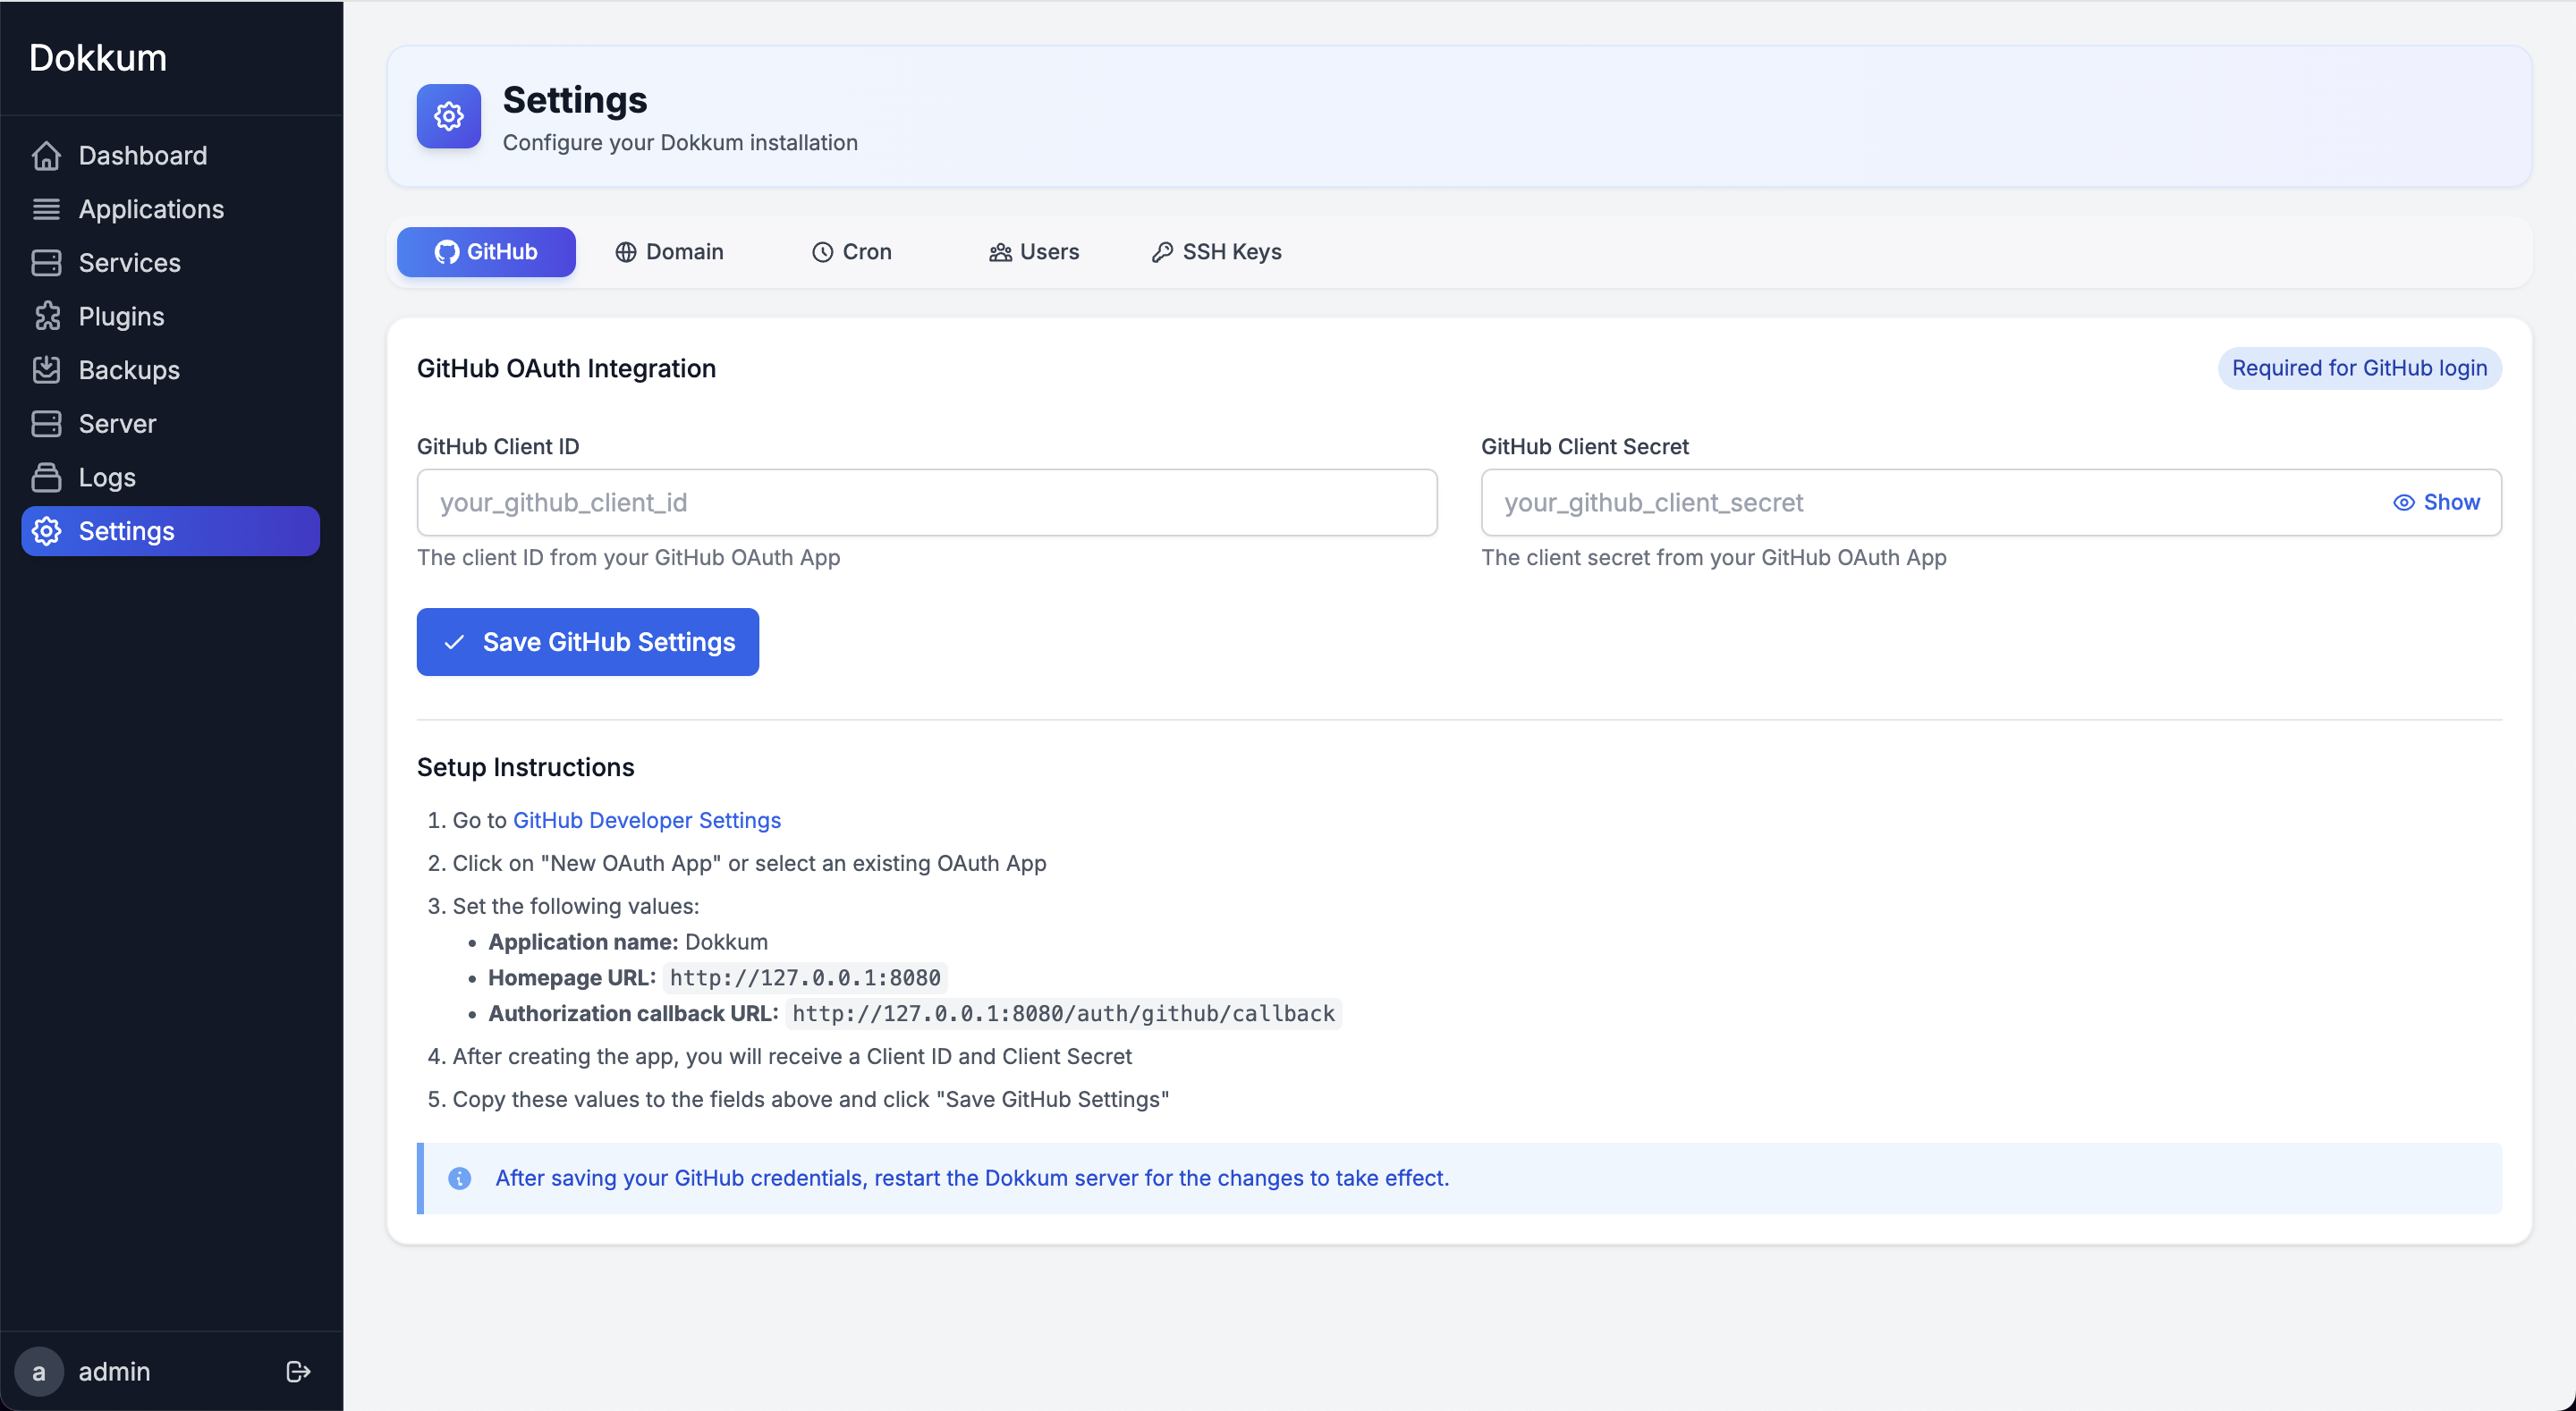The width and height of the screenshot is (2576, 1411).
Task: Open the Dashboard via the home icon
Action: coord(47,155)
